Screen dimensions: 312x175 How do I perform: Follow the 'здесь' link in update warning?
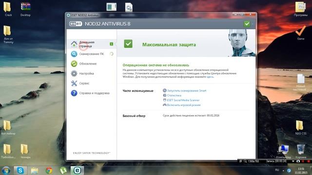point(210,77)
